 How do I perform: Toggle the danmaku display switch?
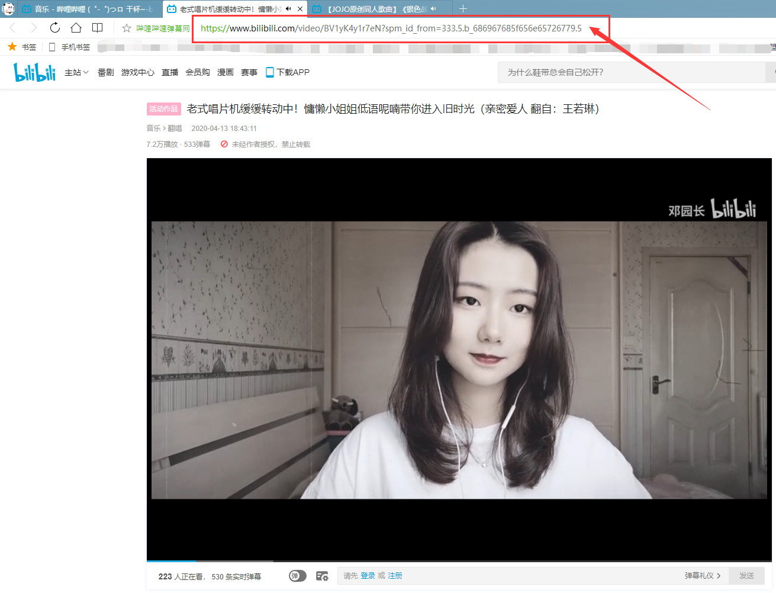pos(298,576)
